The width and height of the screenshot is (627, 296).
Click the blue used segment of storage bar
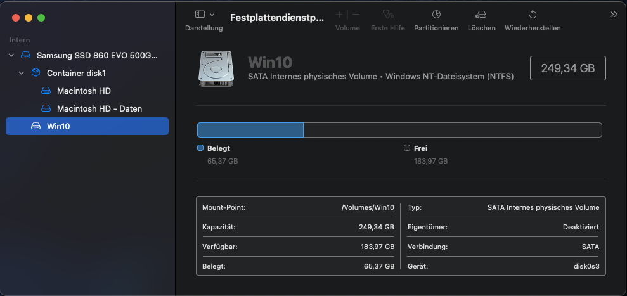click(250, 130)
